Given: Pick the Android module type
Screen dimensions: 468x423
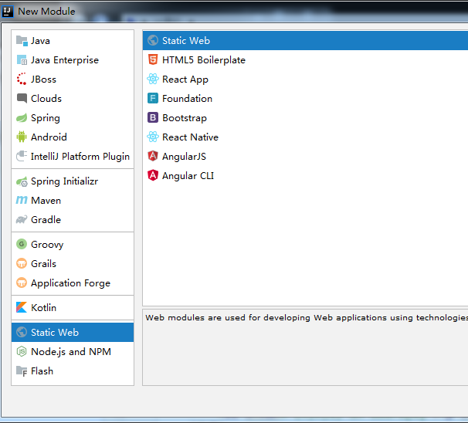Looking at the screenshot, I should click(x=73, y=137).
